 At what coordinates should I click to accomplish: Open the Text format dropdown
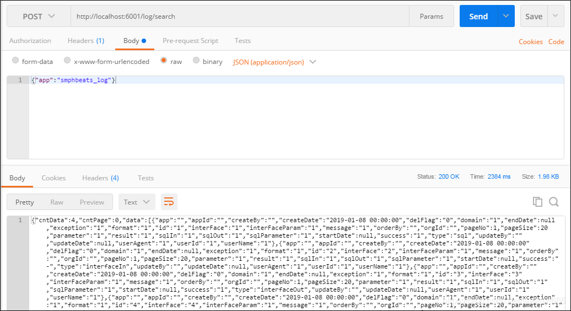click(137, 202)
